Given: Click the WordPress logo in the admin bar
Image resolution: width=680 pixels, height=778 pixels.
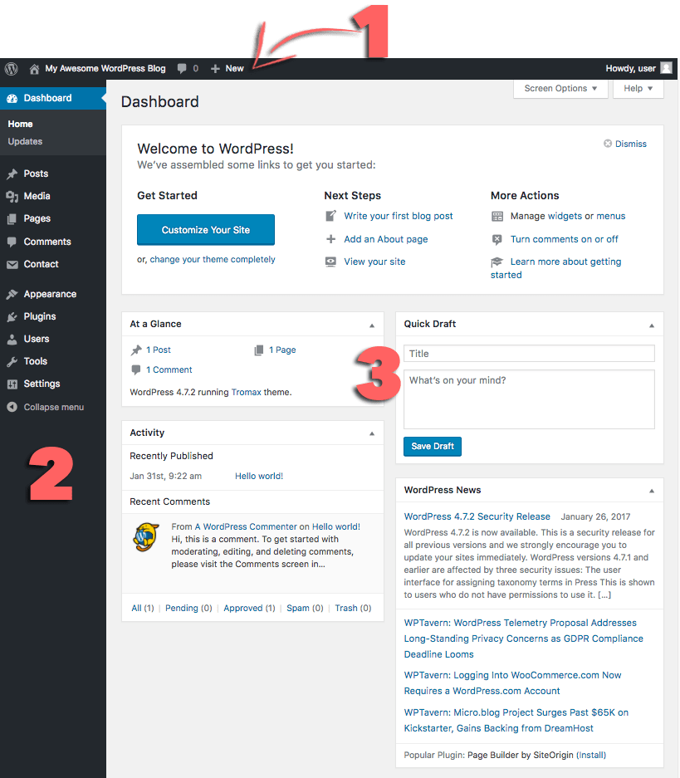Looking at the screenshot, I should 11,68.
